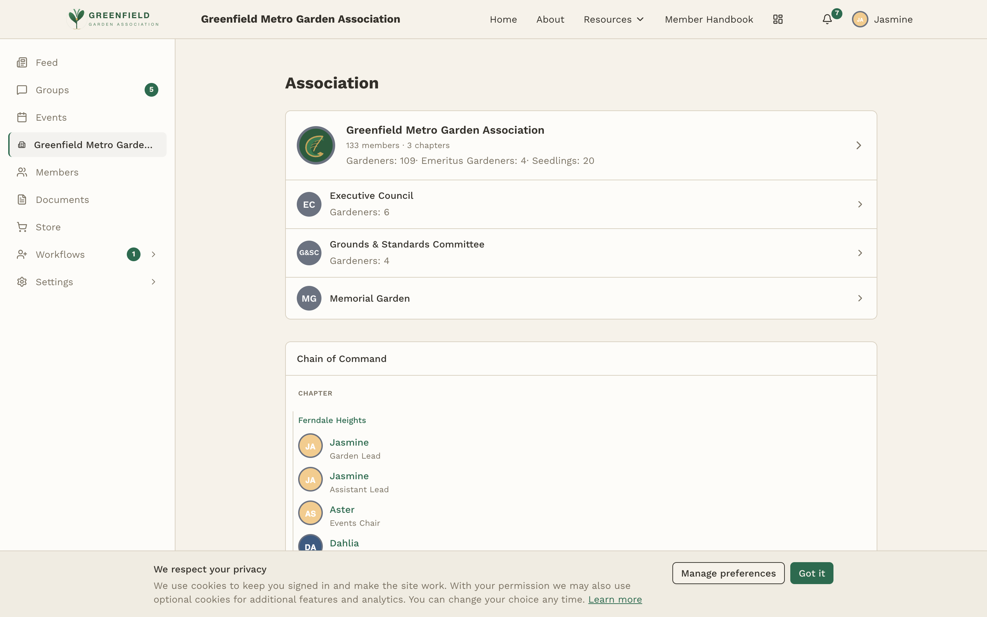Open the Ferndale Heights chapter link
This screenshot has height=617, width=987.
(x=332, y=420)
